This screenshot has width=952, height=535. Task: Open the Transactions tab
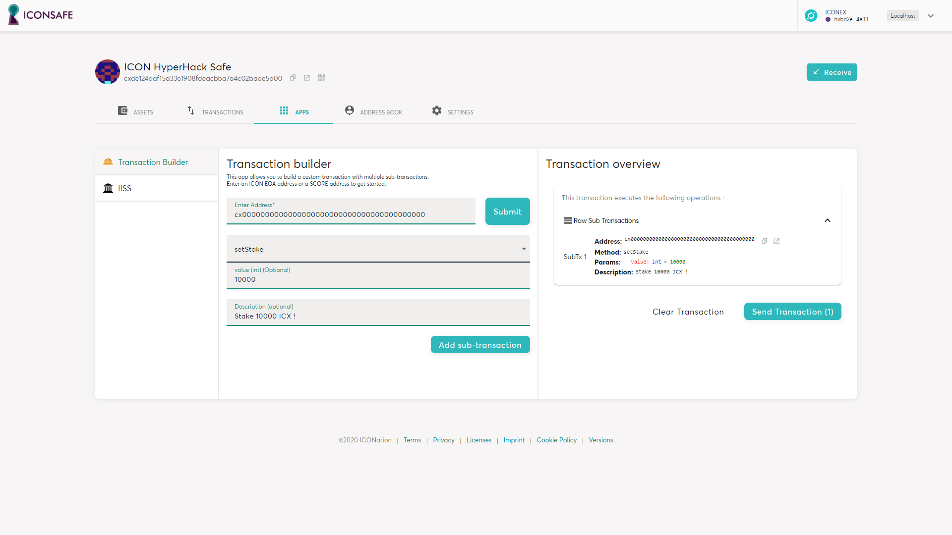pos(215,112)
